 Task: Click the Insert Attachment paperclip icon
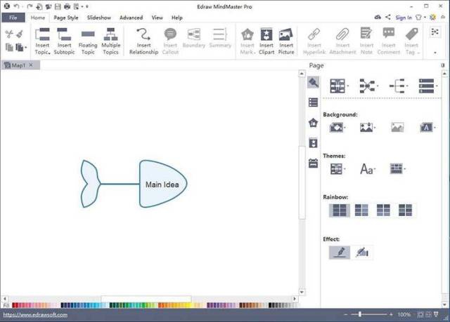pos(342,34)
